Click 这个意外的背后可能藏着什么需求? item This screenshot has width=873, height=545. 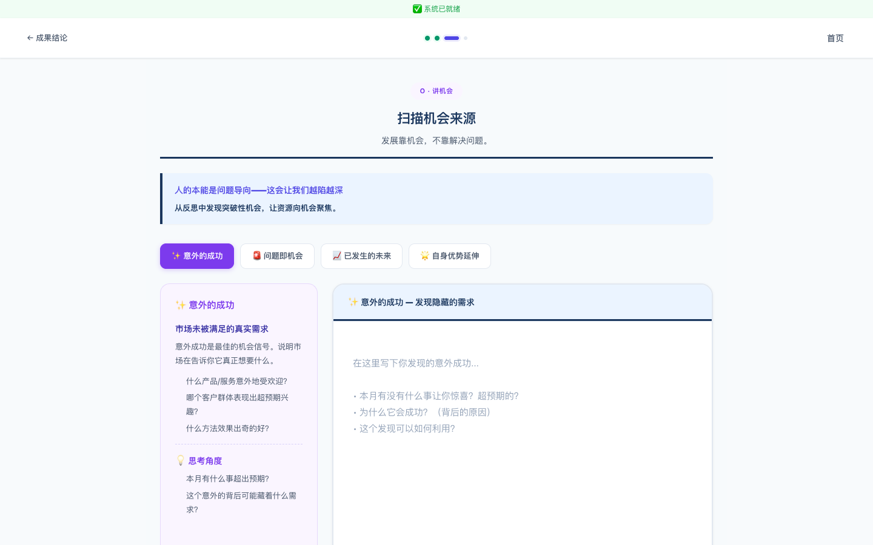click(241, 503)
